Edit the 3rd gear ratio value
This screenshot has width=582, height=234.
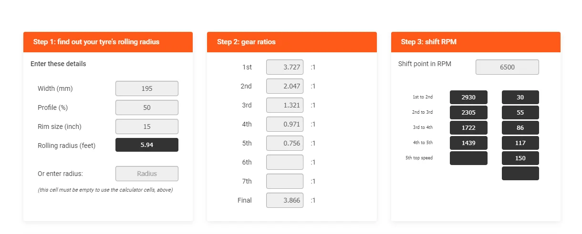(285, 105)
